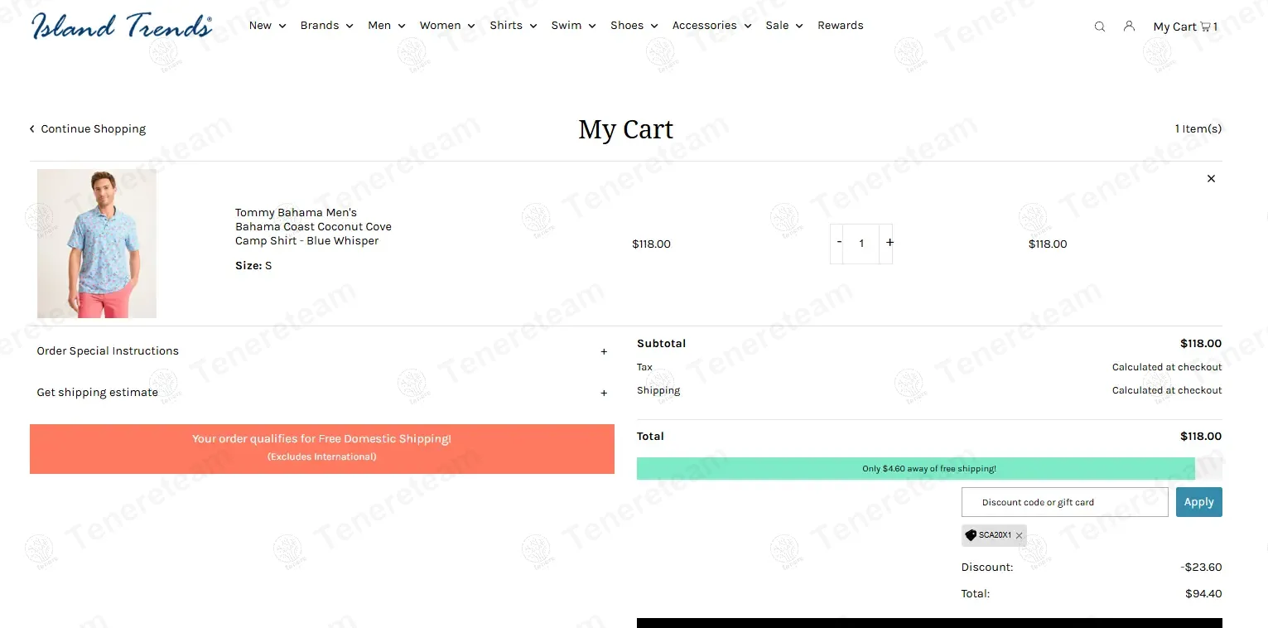The image size is (1268, 628).
Task: Open the search magnifier icon
Action: pyautogui.click(x=1100, y=27)
